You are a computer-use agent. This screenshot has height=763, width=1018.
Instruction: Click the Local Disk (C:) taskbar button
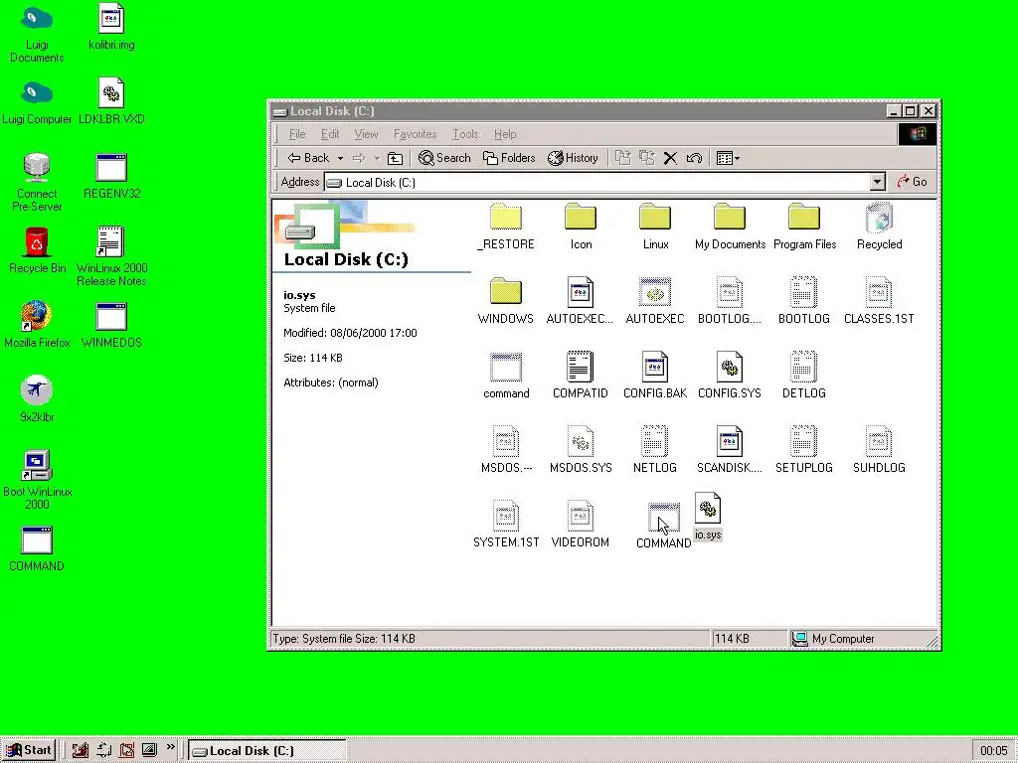coord(266,751)
